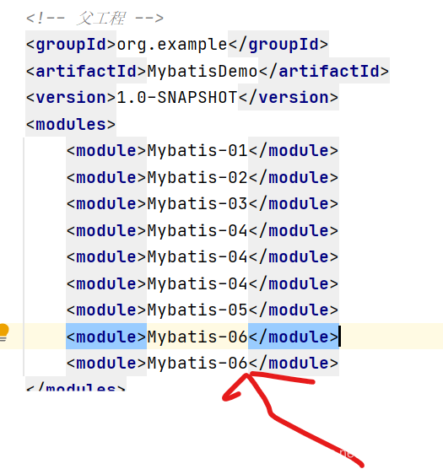
Task: Click the Mybatis-01 module entry
Action: click(x=203, y=150)
